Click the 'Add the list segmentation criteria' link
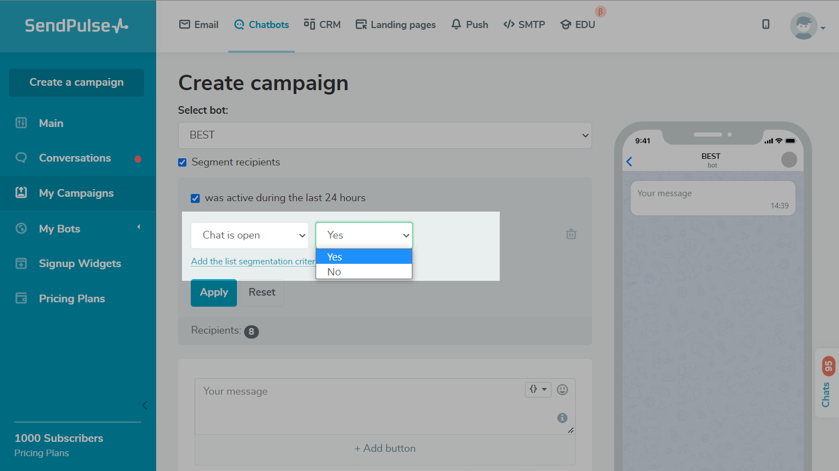 click(x=252, y=262)
